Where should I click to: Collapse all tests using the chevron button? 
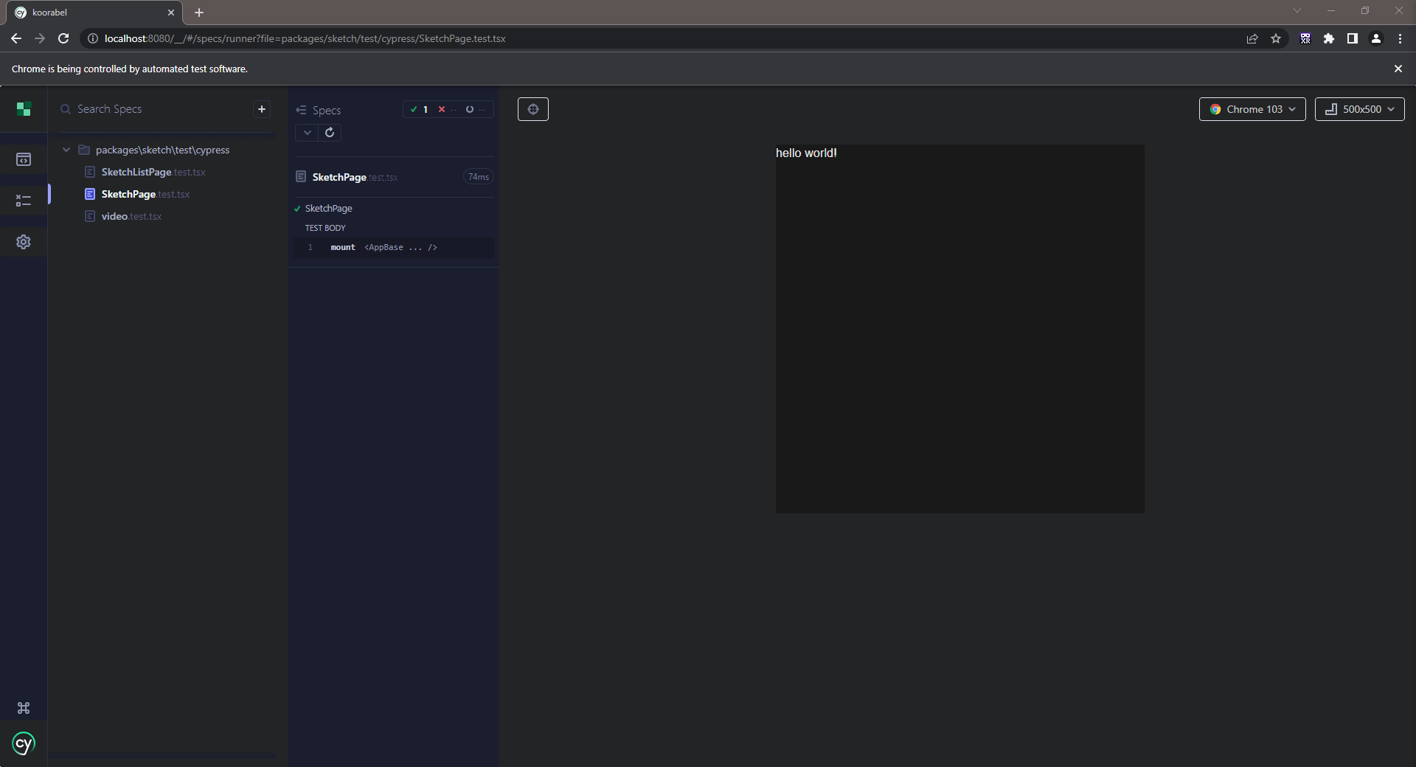pyautogui.click(x=307, y=133)
